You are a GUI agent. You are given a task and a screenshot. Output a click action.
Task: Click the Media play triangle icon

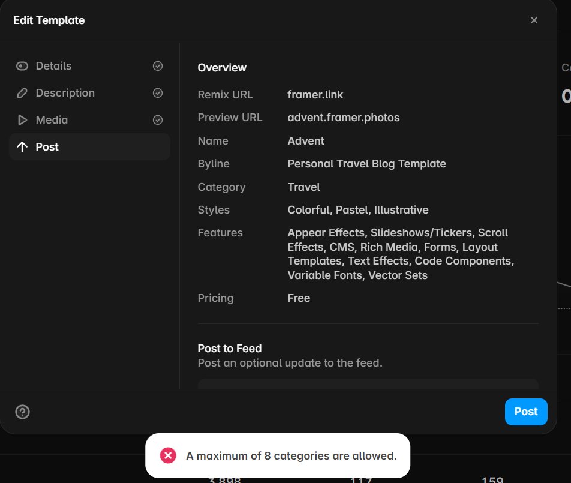[x=22, y=120]
